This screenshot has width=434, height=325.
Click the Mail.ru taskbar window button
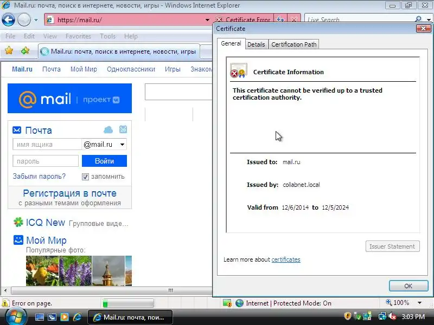[x=130, y=317]
